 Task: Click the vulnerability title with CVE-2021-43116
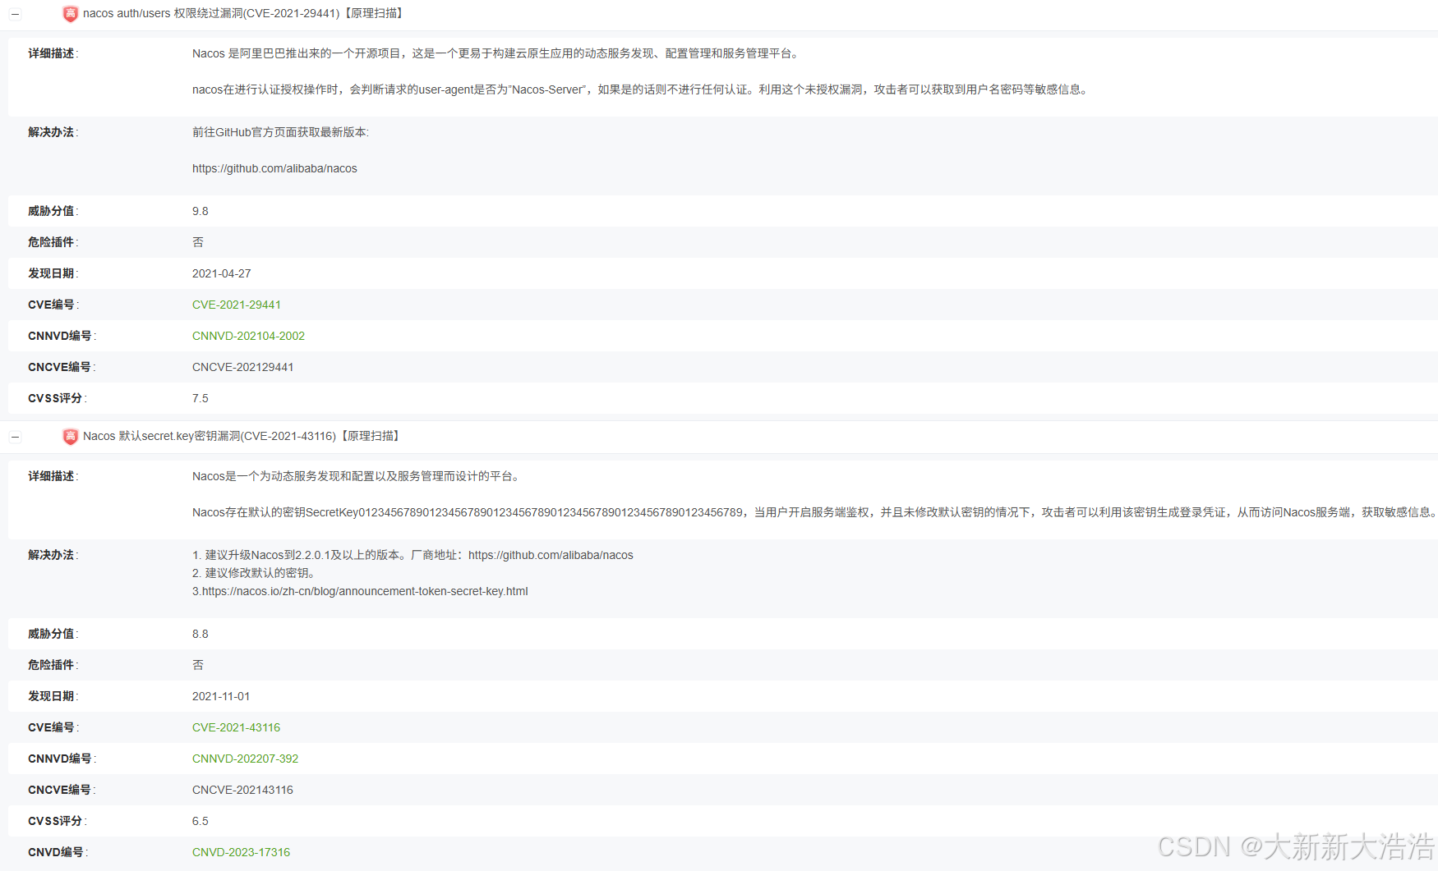coord(242,437)
